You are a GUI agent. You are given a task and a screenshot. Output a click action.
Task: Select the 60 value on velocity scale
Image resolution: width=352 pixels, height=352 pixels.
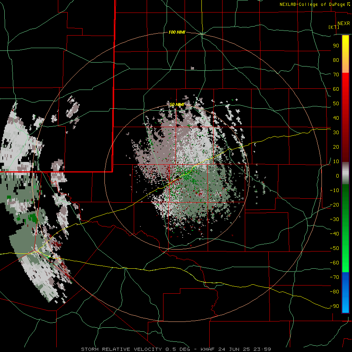coord(336,89)
